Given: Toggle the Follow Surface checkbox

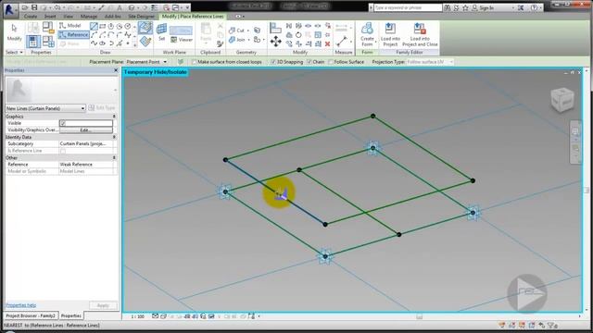Looking at the screenshot, I should [x=331, y=62].
